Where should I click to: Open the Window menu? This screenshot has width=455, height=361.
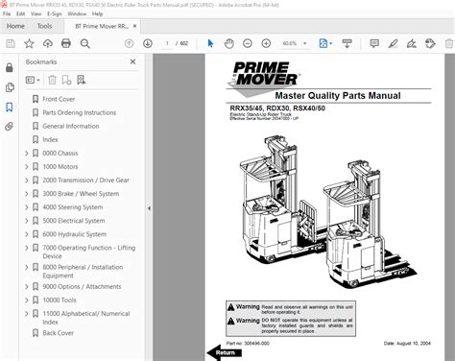(77, 13)
